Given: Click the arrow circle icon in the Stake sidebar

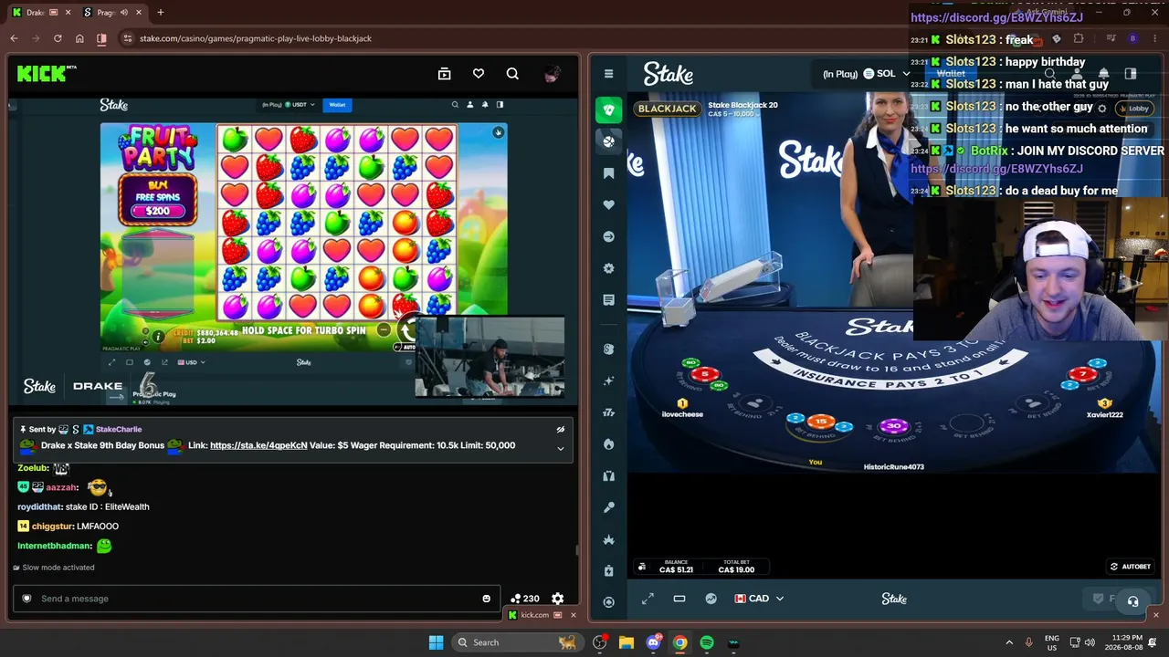Looking at the screenshot, I should click(609, 237).
